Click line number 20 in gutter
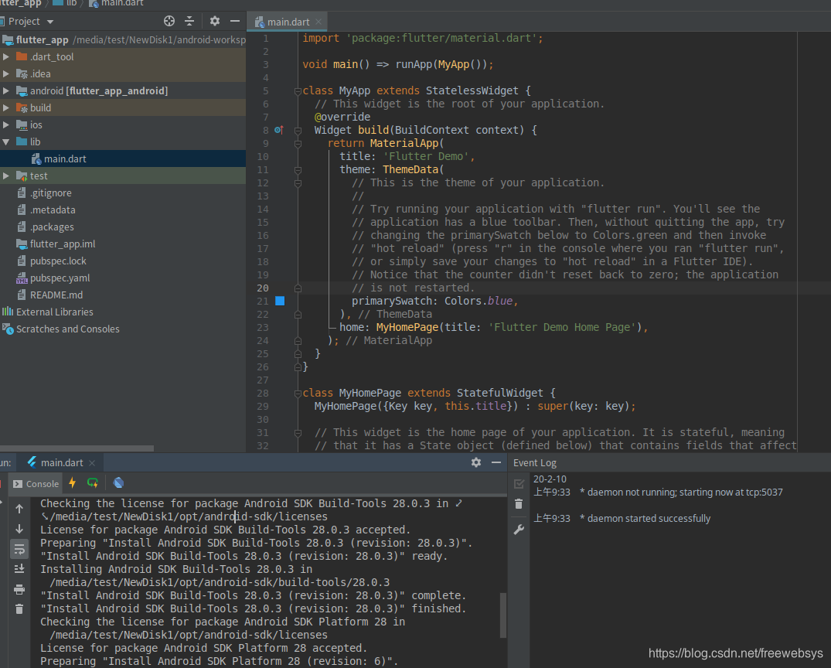The width and height of the screenshot is (831, 668). tap(263, 288)
